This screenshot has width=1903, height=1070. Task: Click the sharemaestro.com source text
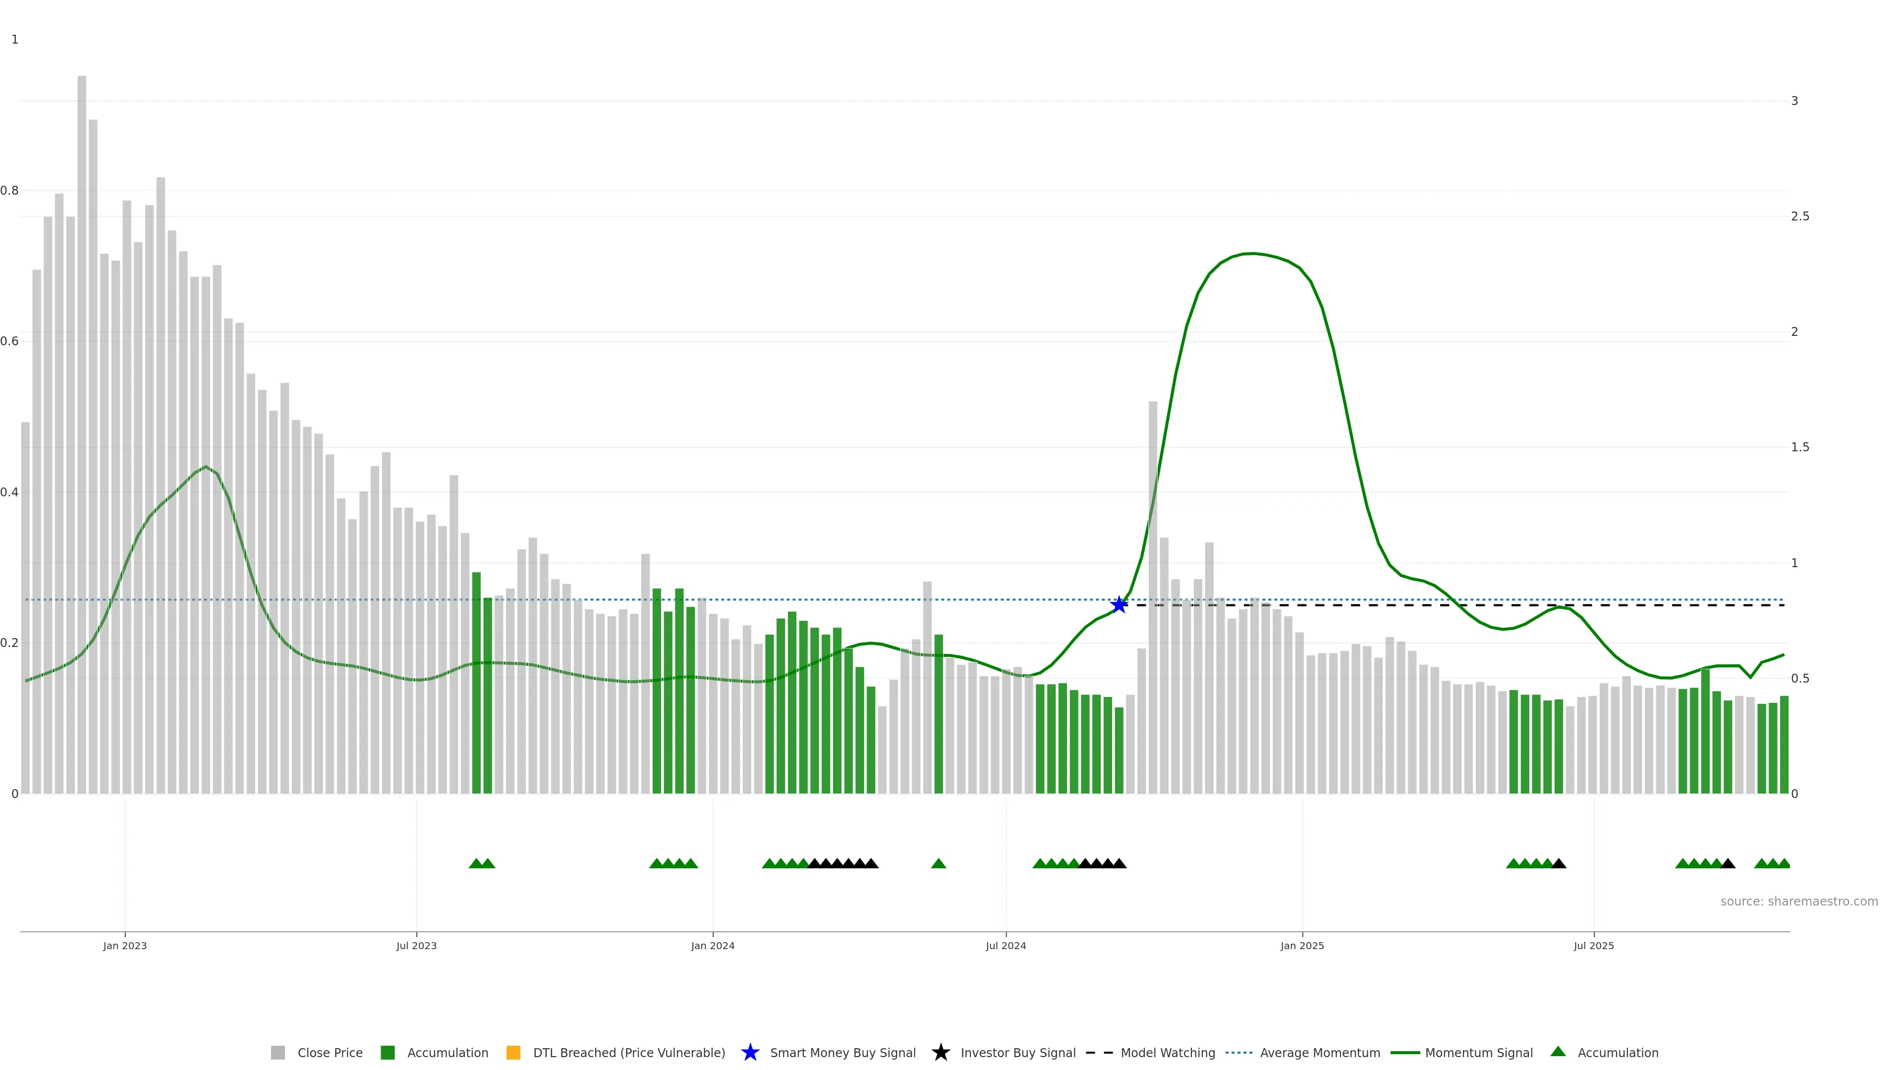point(1799,901)
